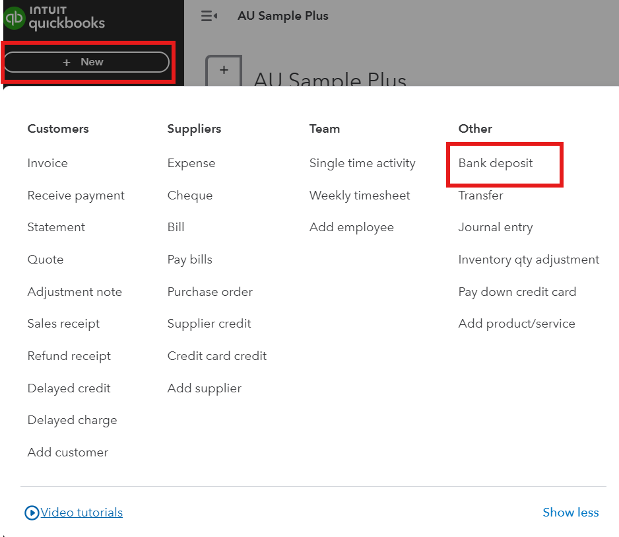This screenshot has width=619, height=537.
Task: Choose Add employee in Team
Action: [352, 227]
